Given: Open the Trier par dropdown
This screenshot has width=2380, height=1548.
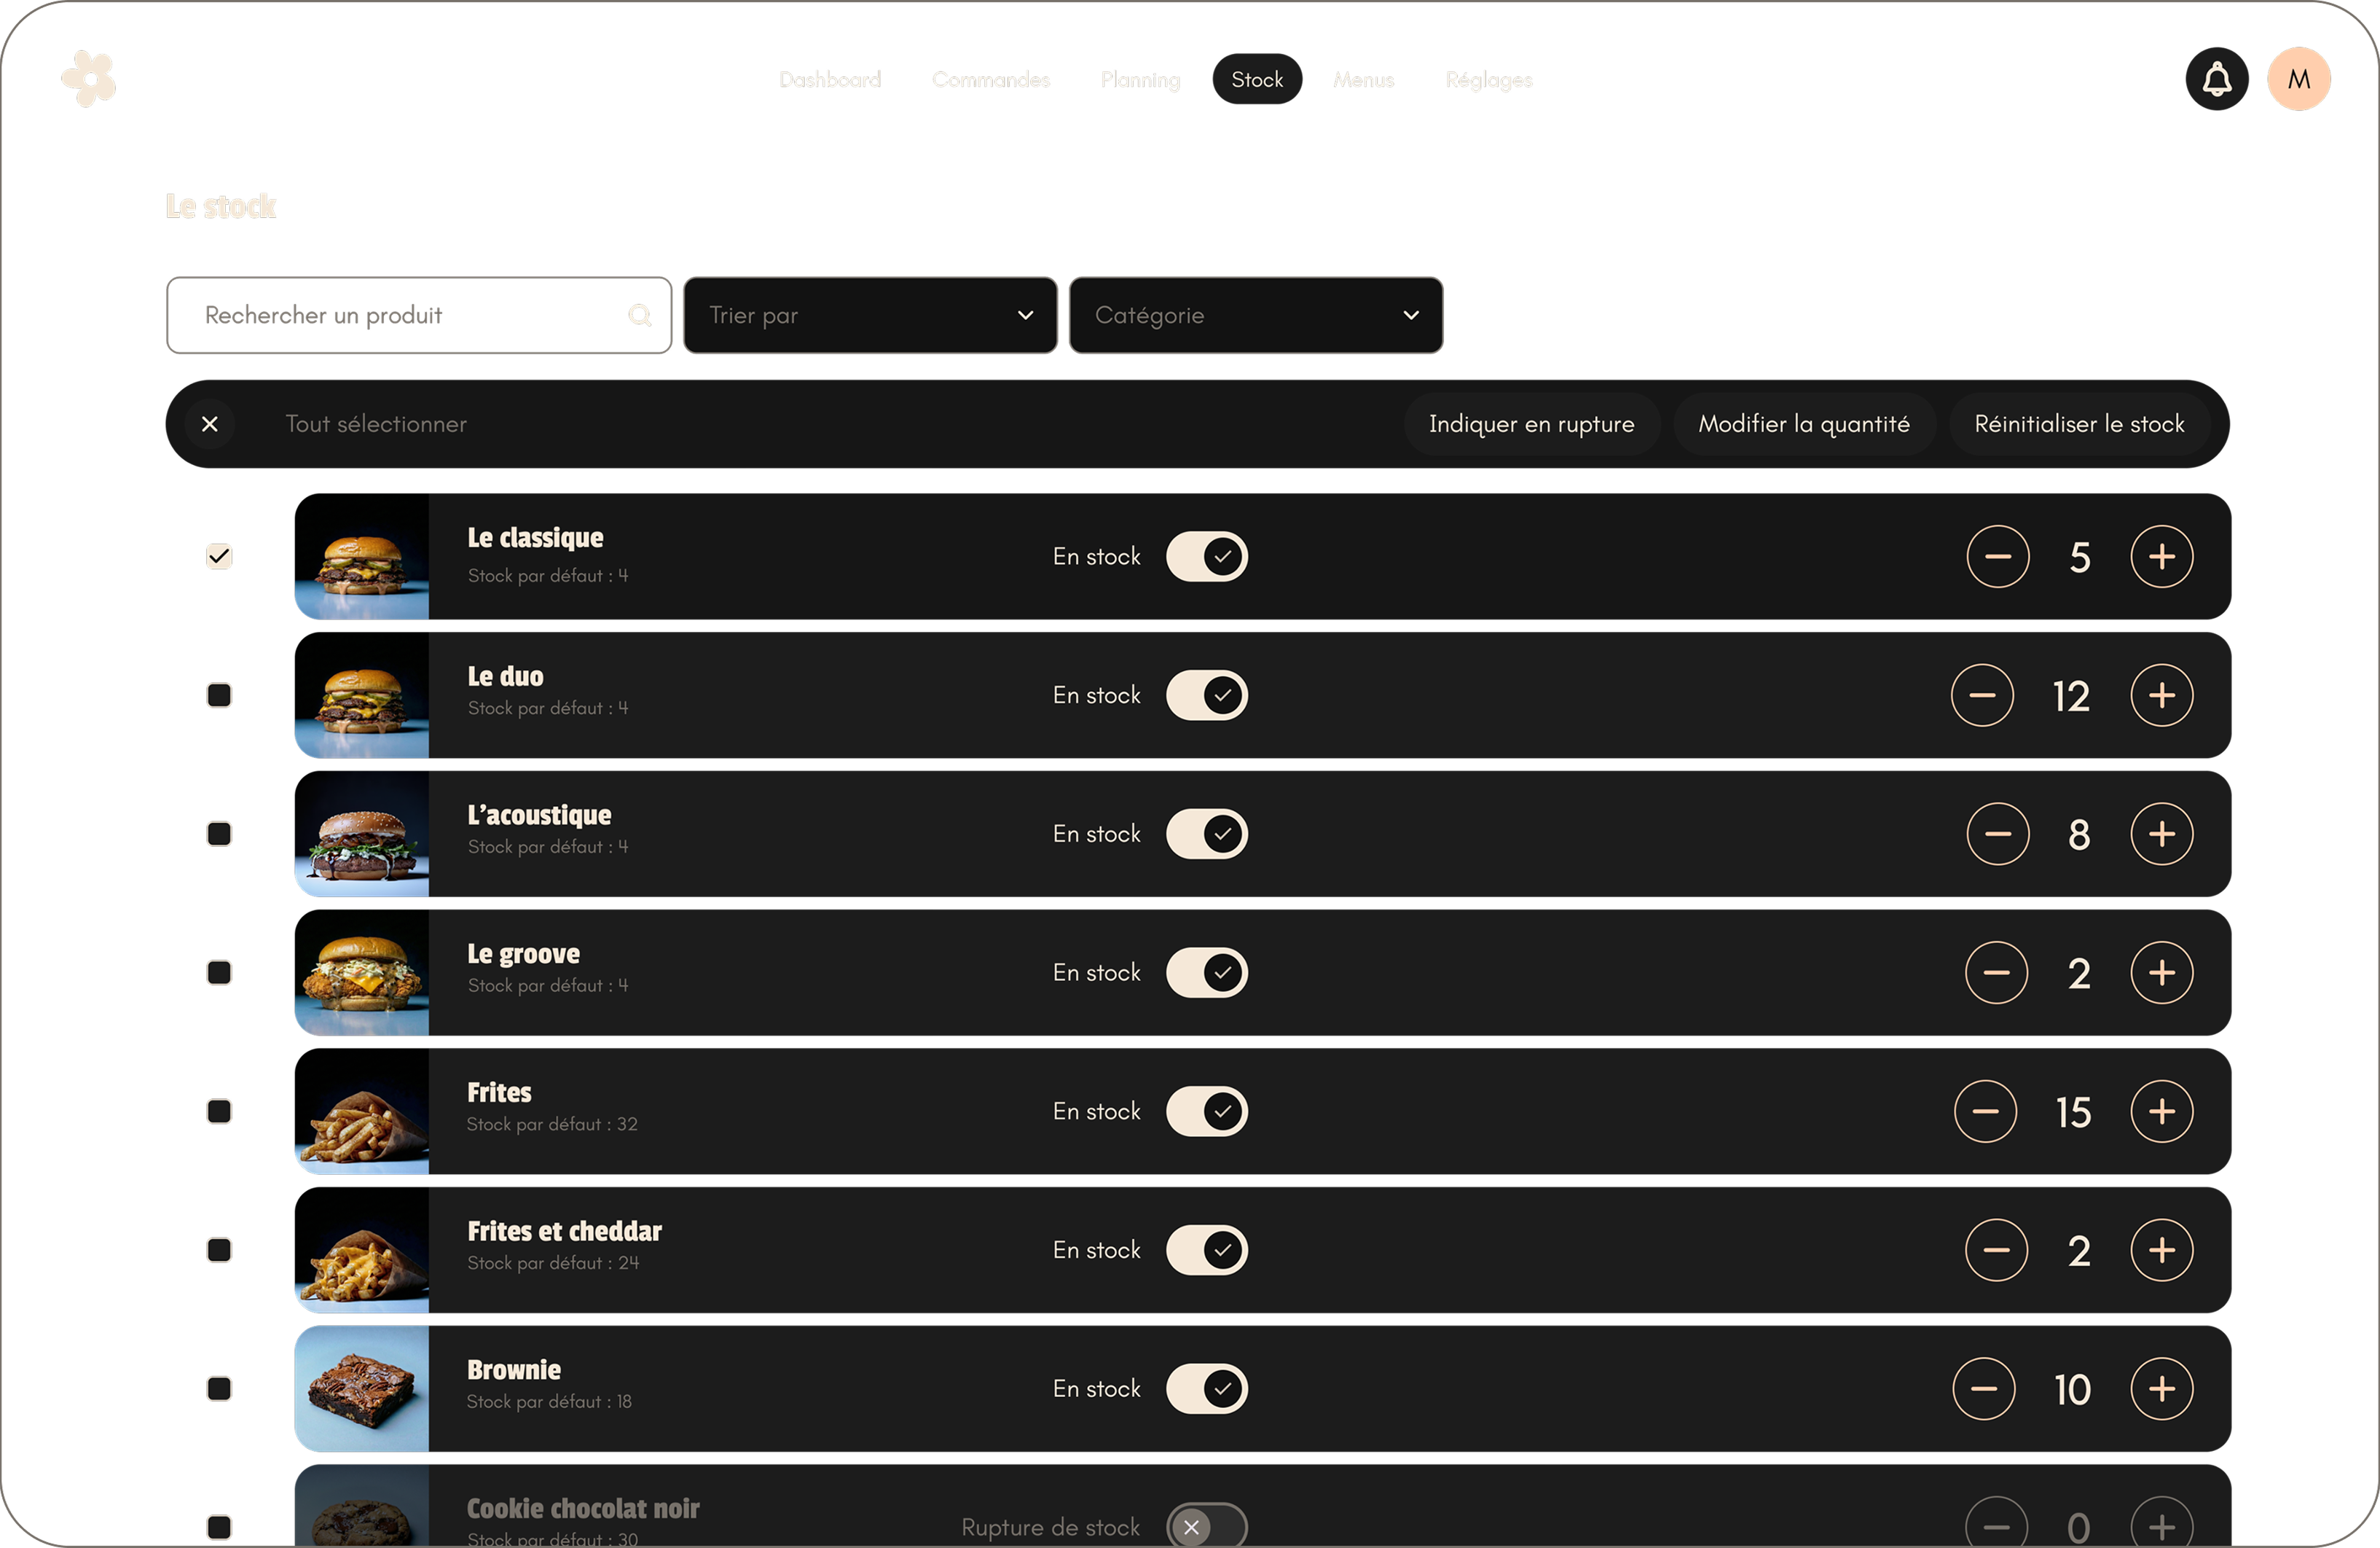Looking at the screenshot, I should (x=869, y=316).
